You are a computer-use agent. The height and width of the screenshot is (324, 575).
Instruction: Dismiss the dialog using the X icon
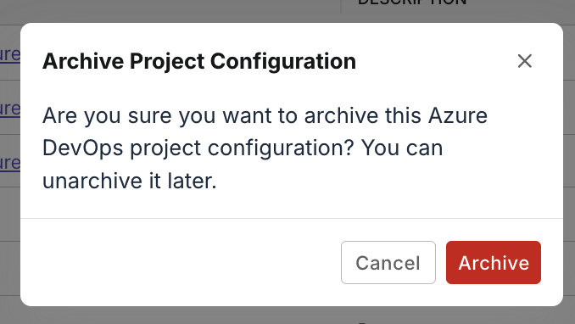(x=524, y=61)
